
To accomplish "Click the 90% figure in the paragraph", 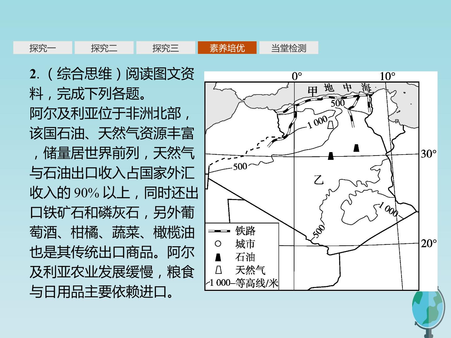I will point(87,193).
